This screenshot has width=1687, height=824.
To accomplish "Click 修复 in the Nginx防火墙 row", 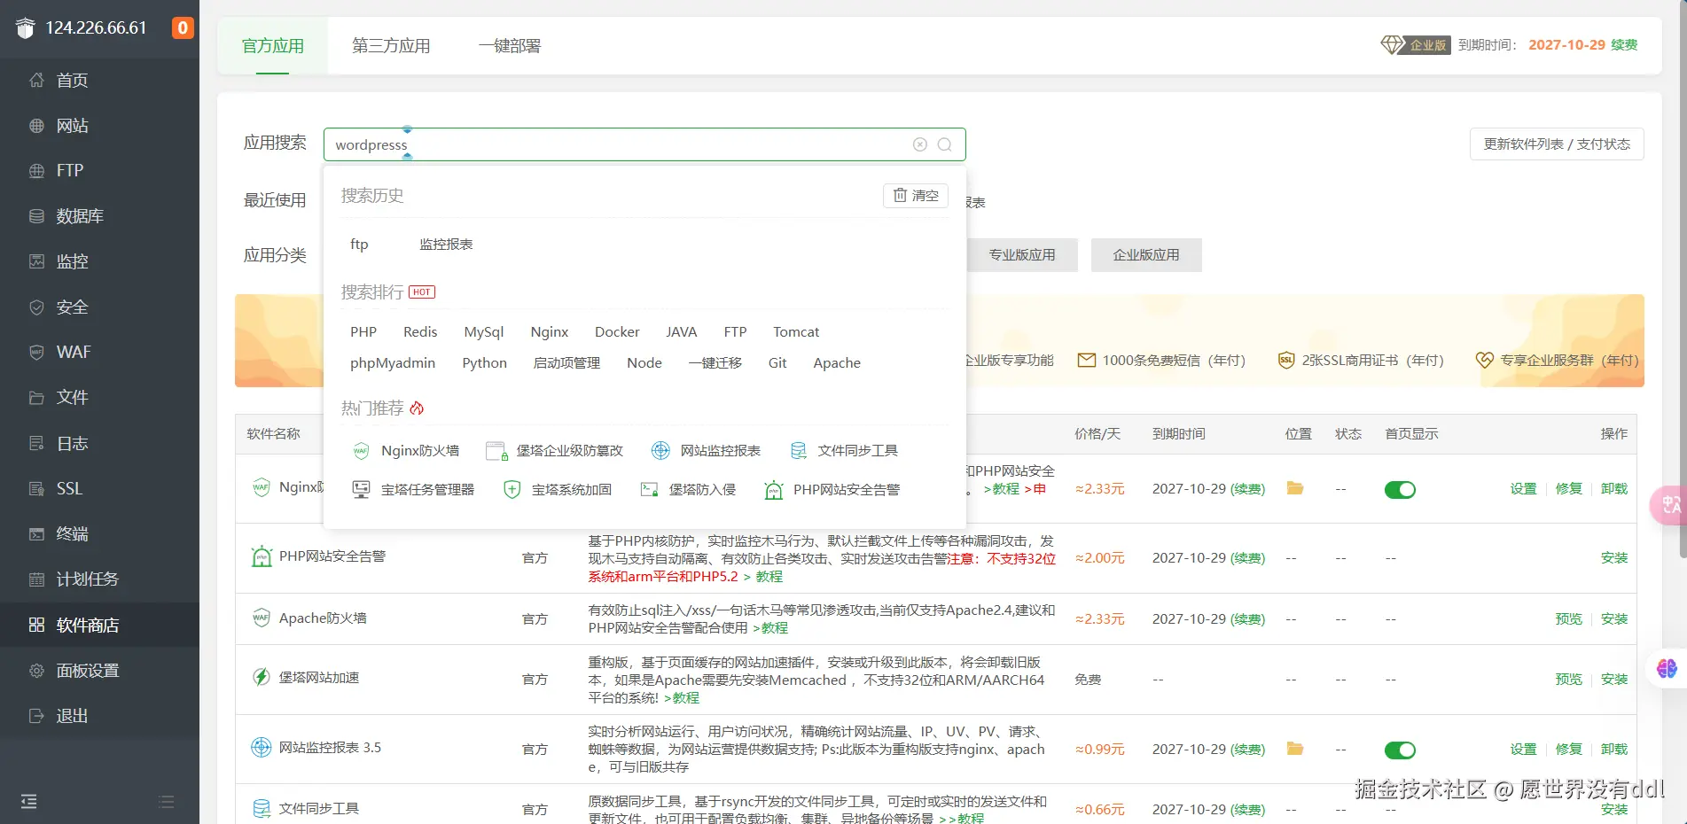I will coord(1568,489).
